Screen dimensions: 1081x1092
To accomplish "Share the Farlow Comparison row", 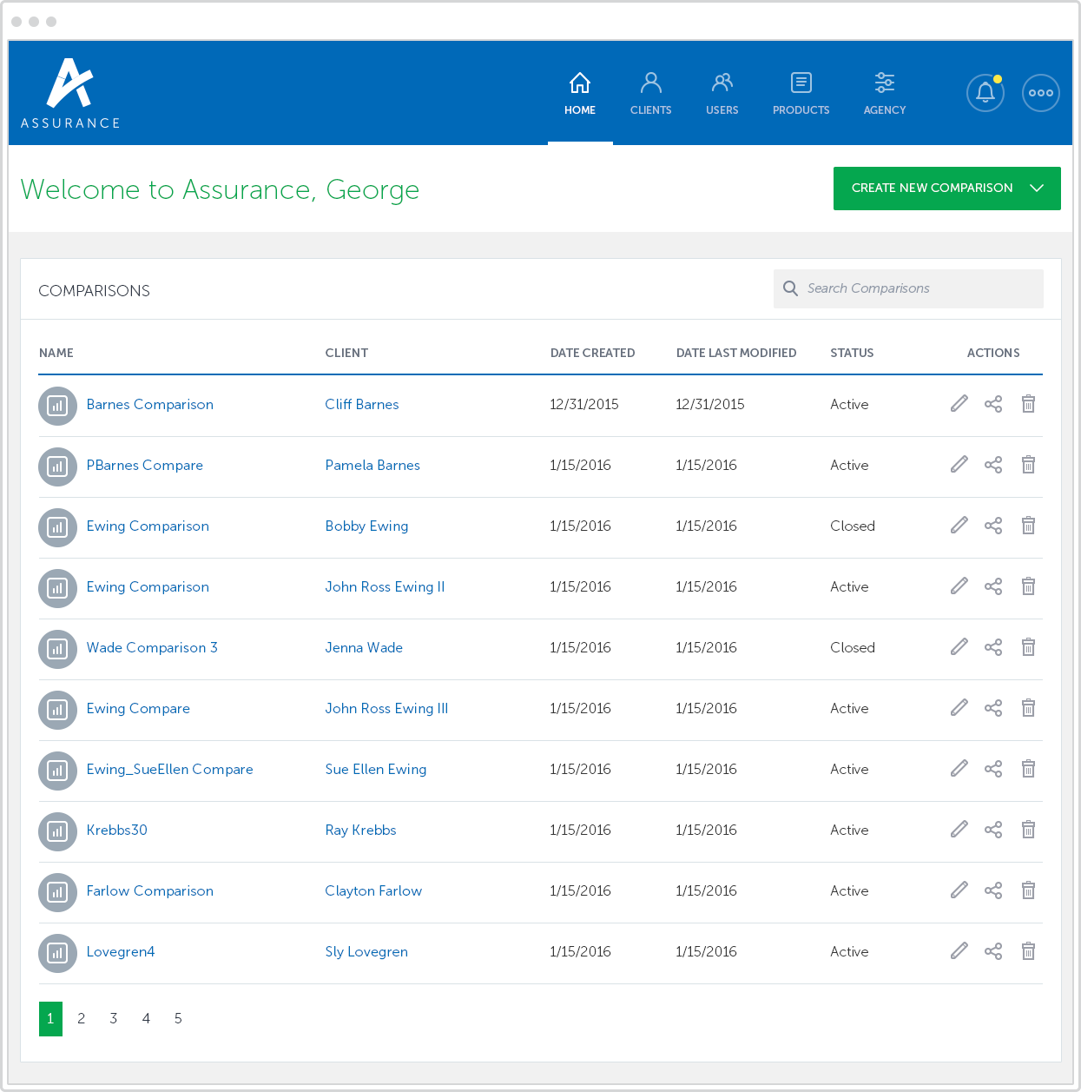I will (x=993, y=890).
